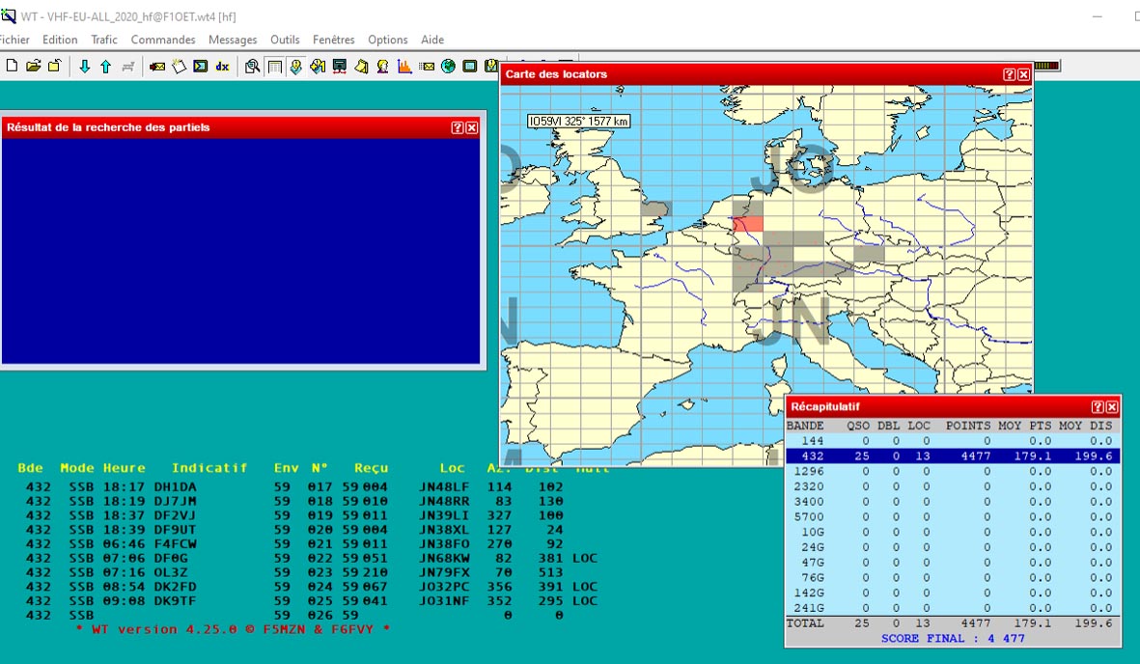Click help button on partial search results window
The width and height of the screenshot is (1140, 664).
(x=457, y=127)
